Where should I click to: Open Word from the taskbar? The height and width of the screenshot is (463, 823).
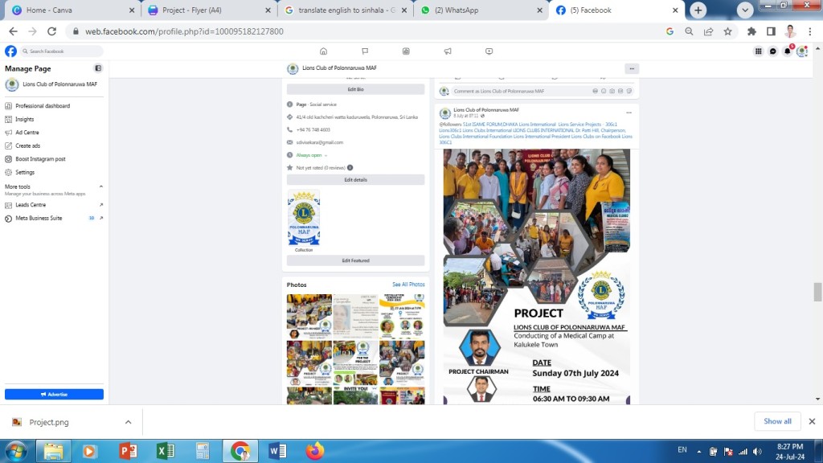coord(277,451)
